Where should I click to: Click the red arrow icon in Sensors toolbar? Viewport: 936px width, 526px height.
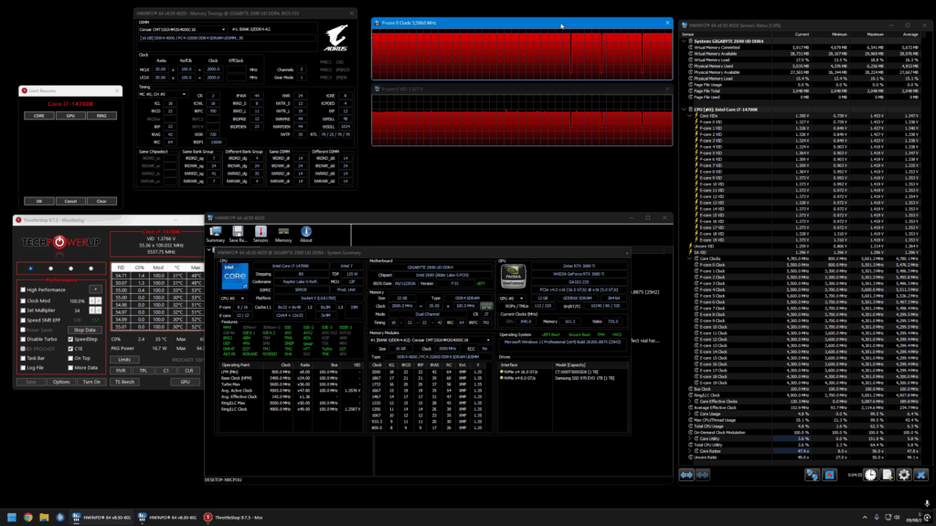(829, 475)
